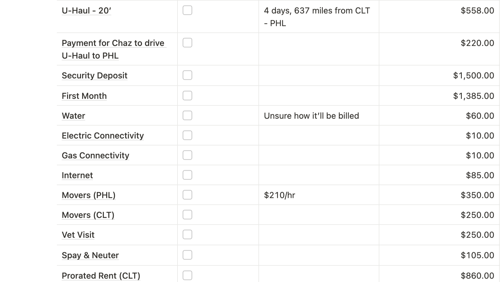Click the empty Internet notes cell
500x282 pixels.
point(319,175)
